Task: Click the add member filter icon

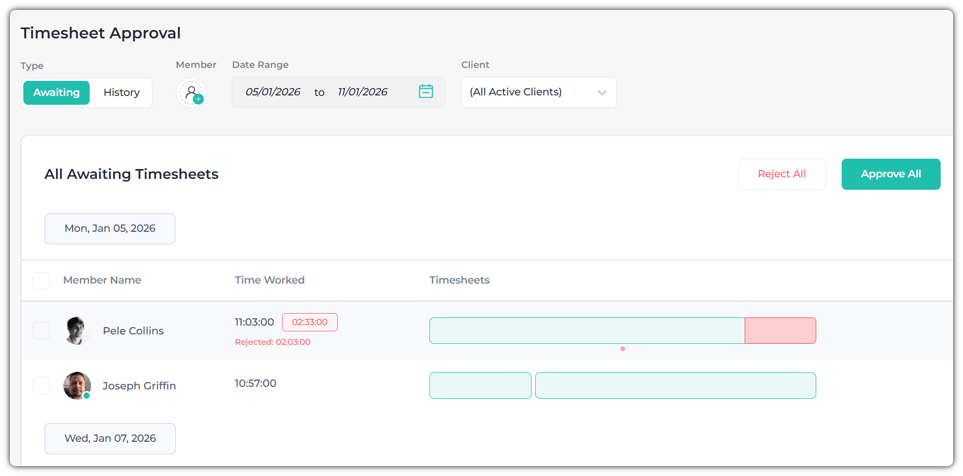Action: [191, 93]
